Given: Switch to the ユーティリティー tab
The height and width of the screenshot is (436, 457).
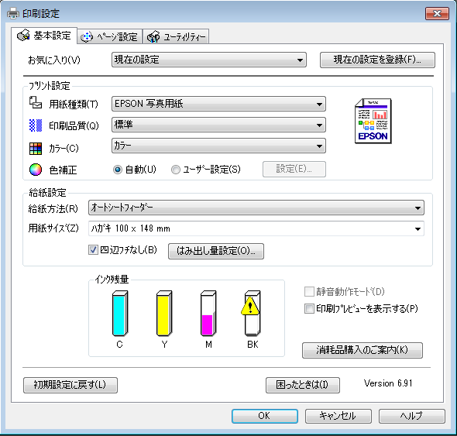Looking at the screenshot, I should pyautogui.click(x=176, y=36).
